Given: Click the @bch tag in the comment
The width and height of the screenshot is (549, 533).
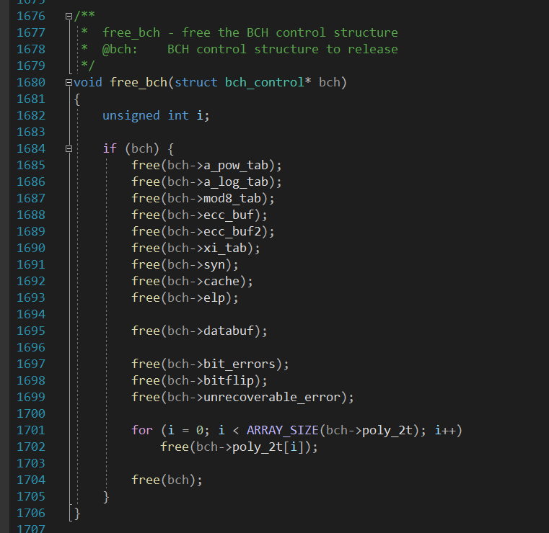Looking at the screenshot, I should coord(120,49).
